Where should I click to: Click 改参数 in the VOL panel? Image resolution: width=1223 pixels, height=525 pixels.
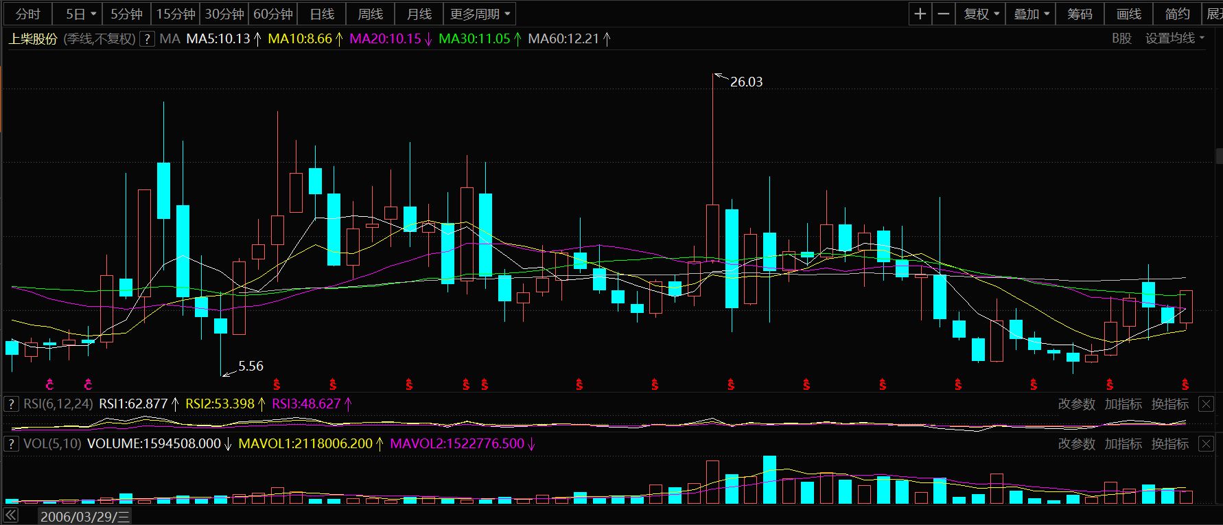click(1076, 444)
